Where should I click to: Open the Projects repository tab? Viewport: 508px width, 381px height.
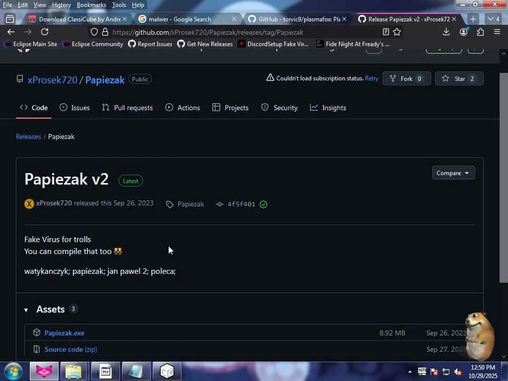[230, 108]
